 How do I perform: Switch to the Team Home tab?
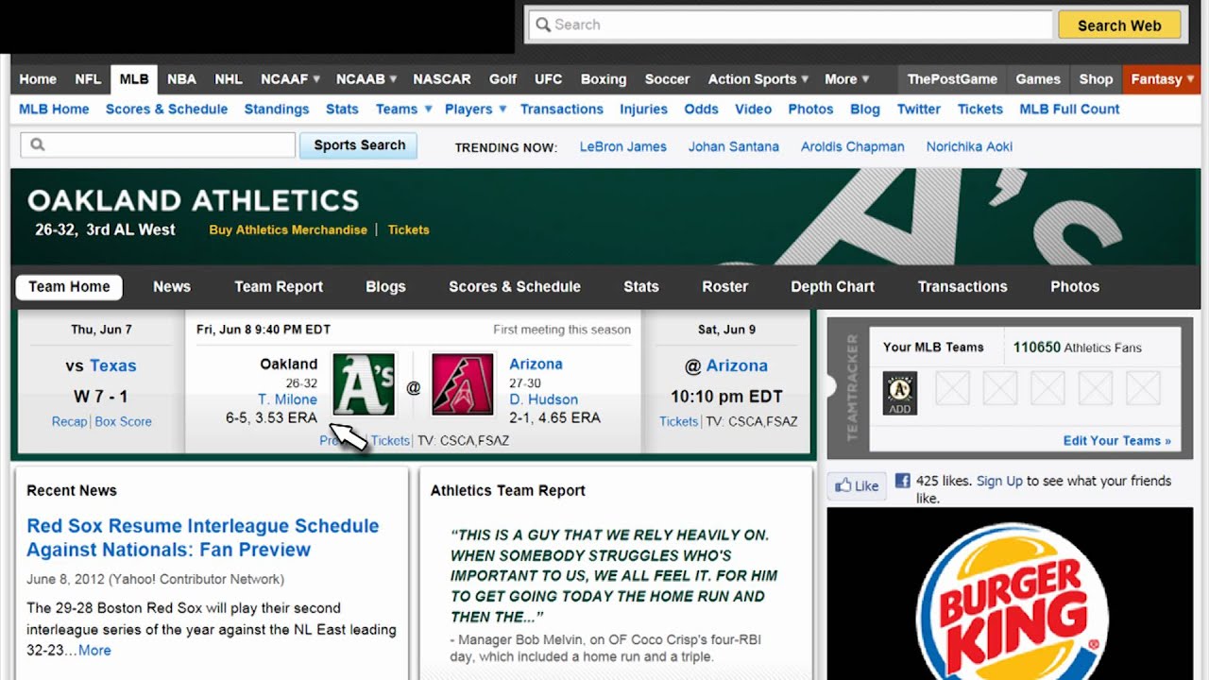[69, 286]
